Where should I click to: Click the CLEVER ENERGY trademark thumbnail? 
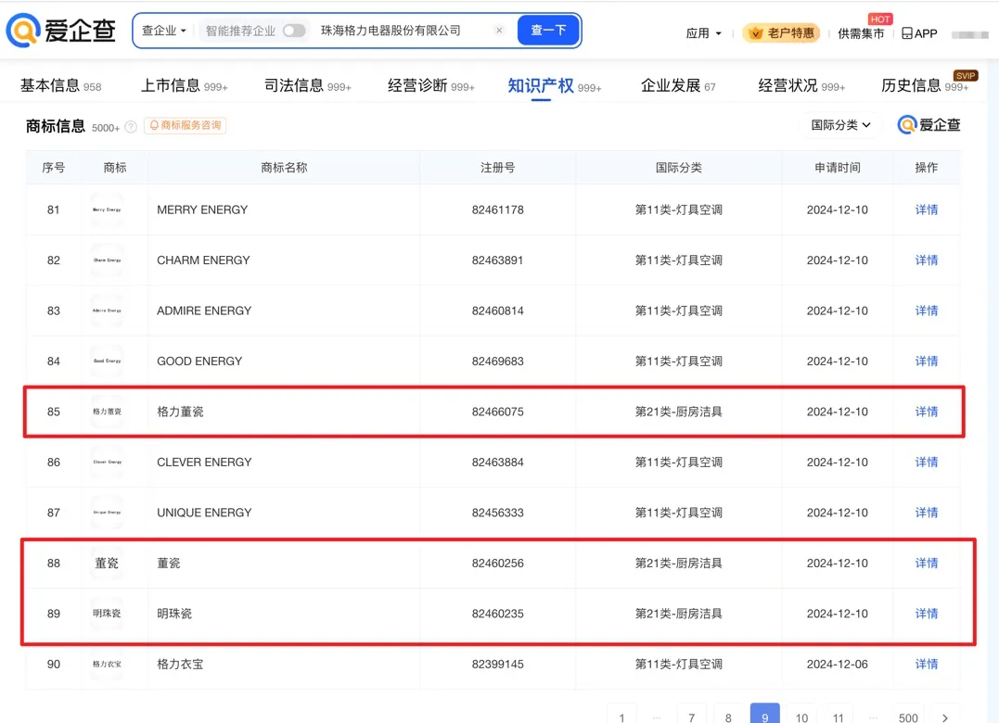(x=107, y=462)
